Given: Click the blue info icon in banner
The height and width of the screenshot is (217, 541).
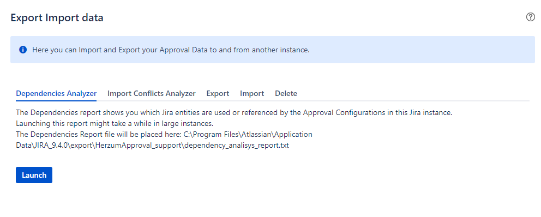Looking at the screenshot, I should [x=23, y=50].
